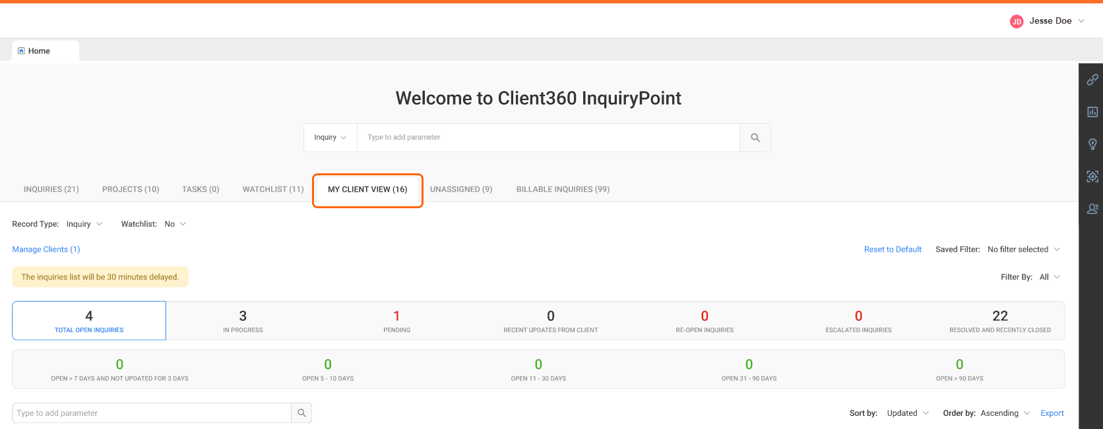The width and height of the screenshot is (1103, 429).
Task: Select the Open > 7 Days Not Updated tile
Action: click(x=119, y=370)
